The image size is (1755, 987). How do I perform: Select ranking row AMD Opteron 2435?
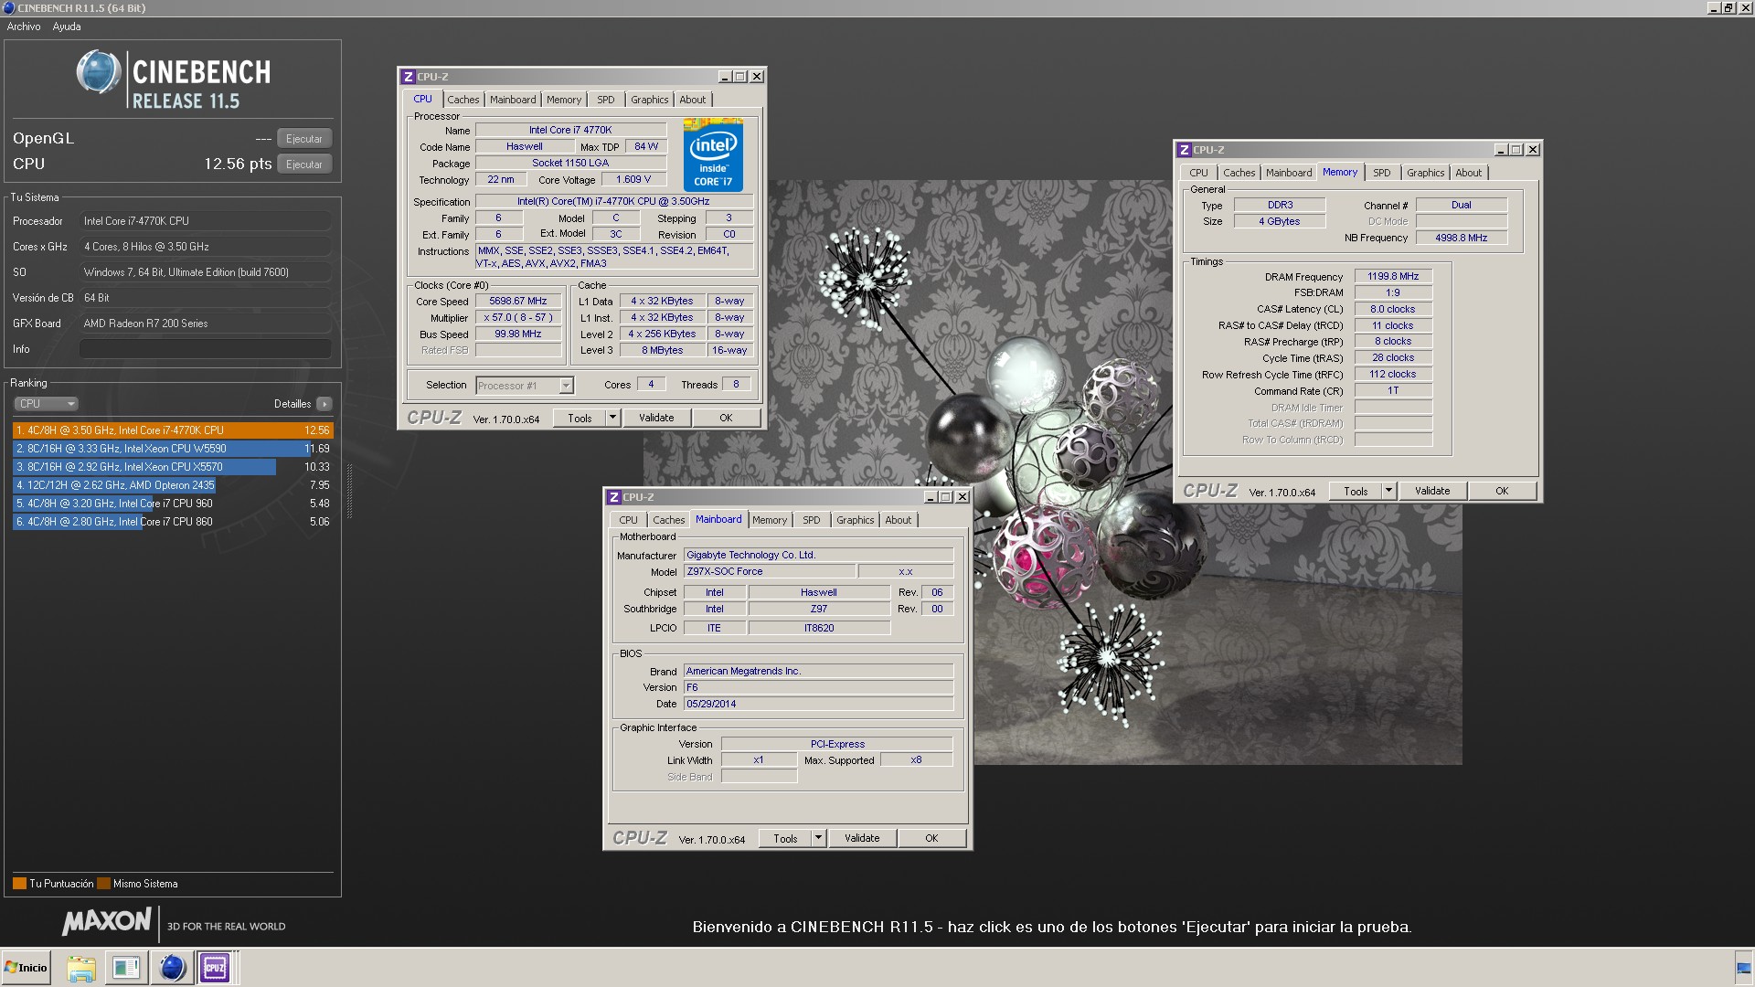tap(173, 485)
